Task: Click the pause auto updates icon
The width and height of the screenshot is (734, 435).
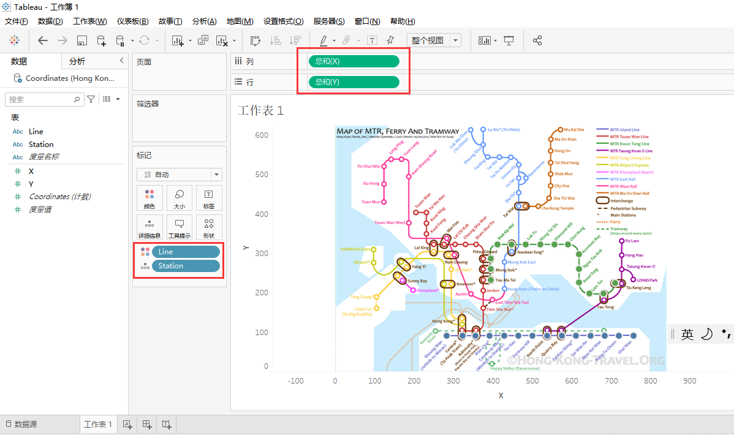Action: 120,40
